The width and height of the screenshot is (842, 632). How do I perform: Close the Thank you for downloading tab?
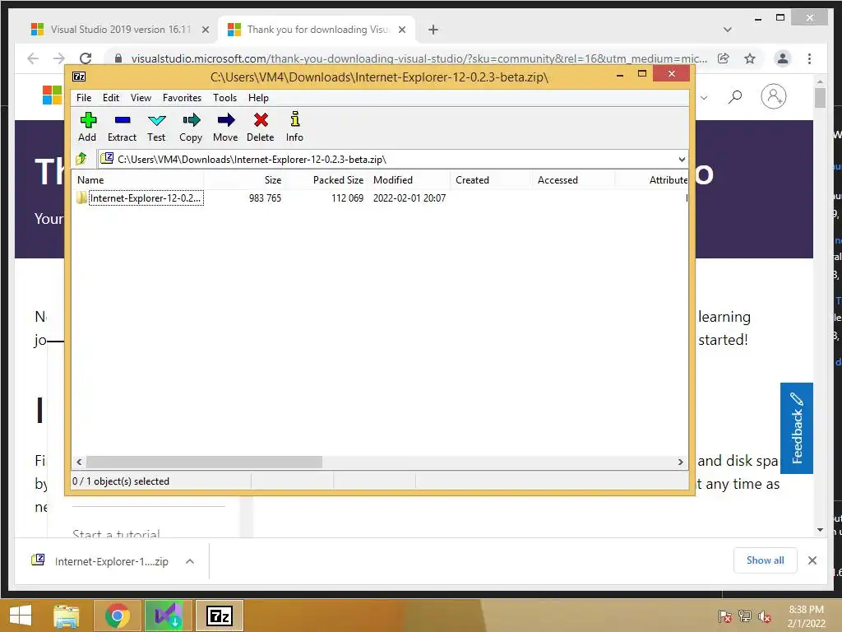click(401, 30)
